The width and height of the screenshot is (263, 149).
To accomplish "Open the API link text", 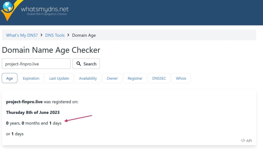I will 249,141.
